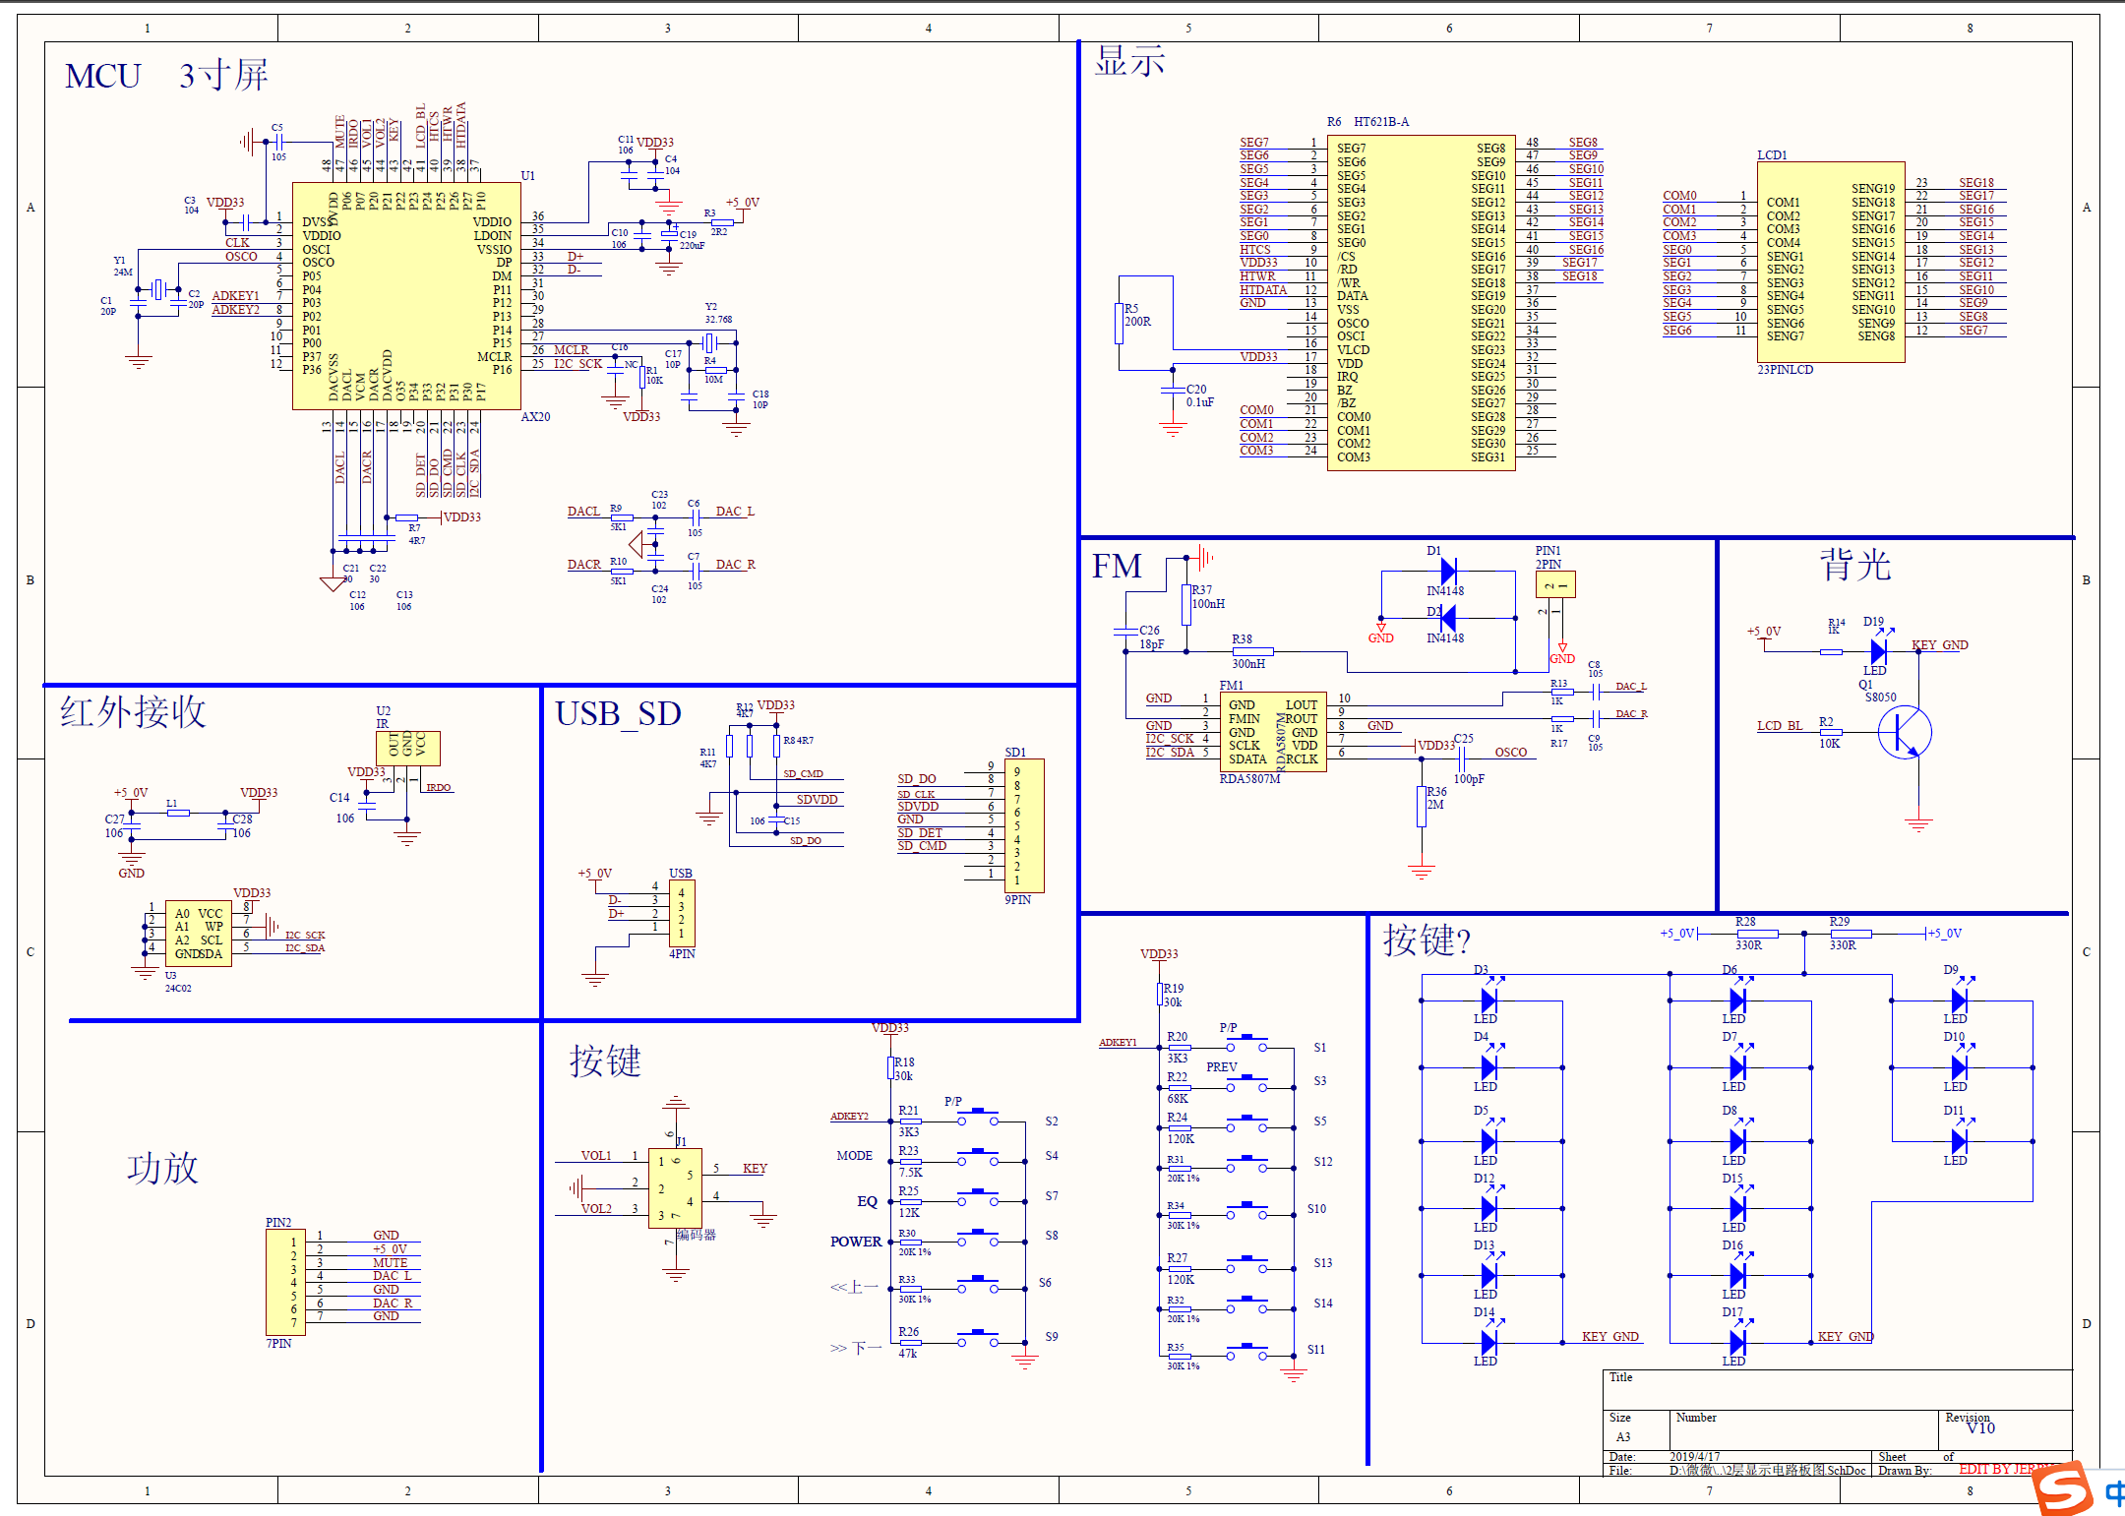This screenshot has height=1516, width=2125.
Task: Click the U2 IR receiver component
Action: pyautogui.click(x=407, y=747)
